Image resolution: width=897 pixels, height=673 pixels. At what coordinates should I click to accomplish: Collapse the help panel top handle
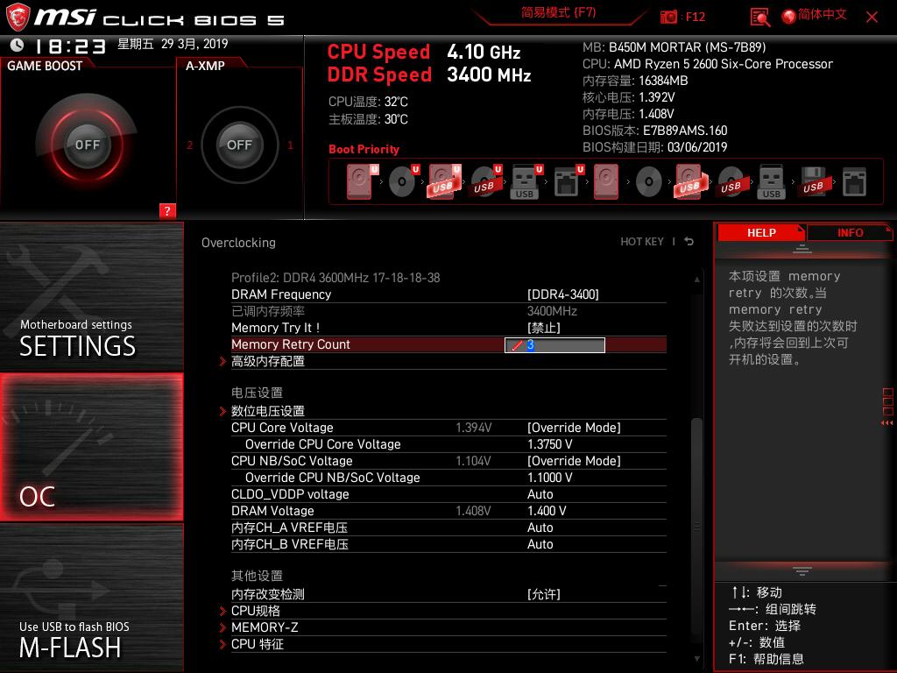pyautogui.click(x=802, y=248)
